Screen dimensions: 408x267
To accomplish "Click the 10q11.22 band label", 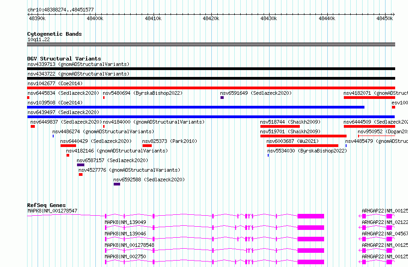I will pos(39,39).
